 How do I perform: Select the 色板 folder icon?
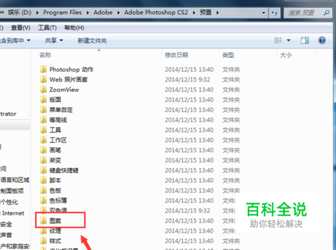point(44,190)
